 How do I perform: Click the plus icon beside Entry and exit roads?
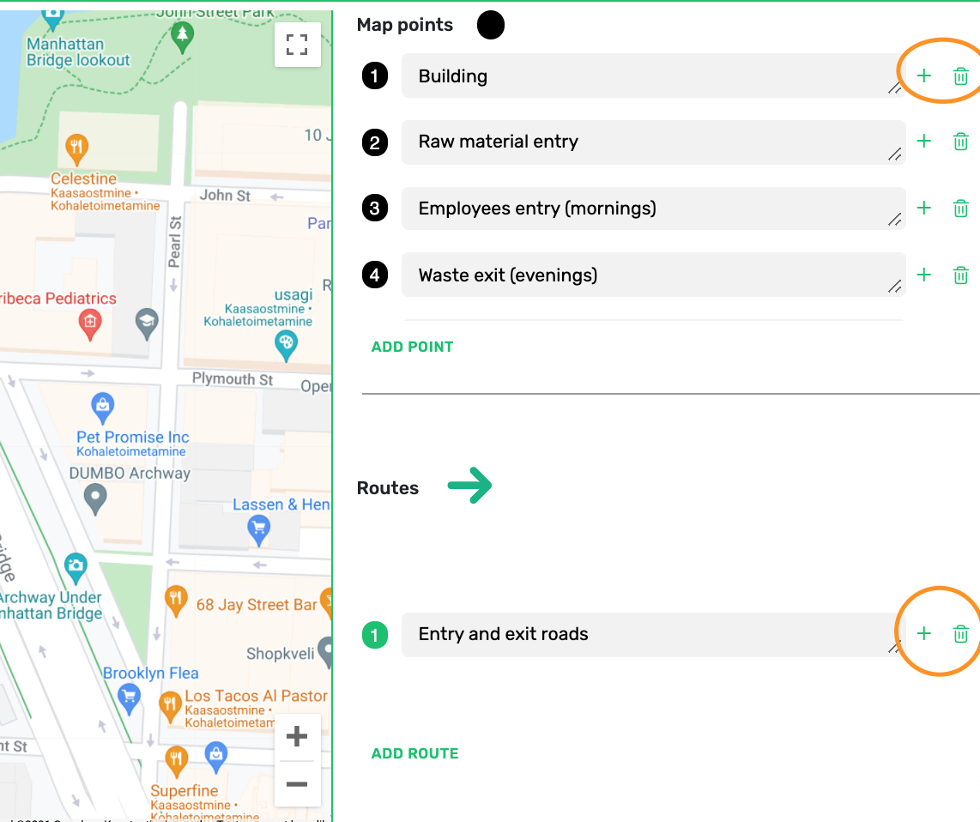click(923, 634)
